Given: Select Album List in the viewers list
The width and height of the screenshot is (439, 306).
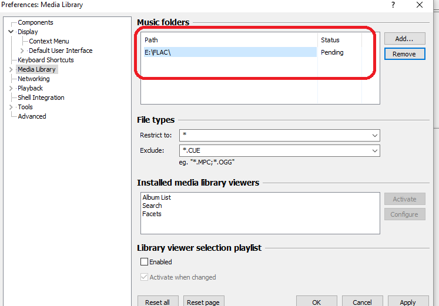Looking at the screenshot, I should tap(156, 197).
